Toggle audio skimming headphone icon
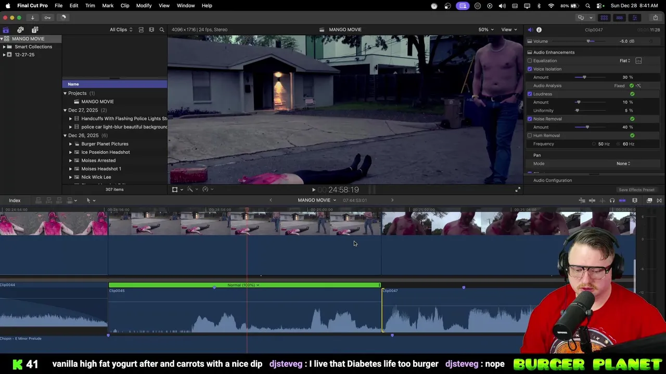666x374 pixels. (612, 201)
